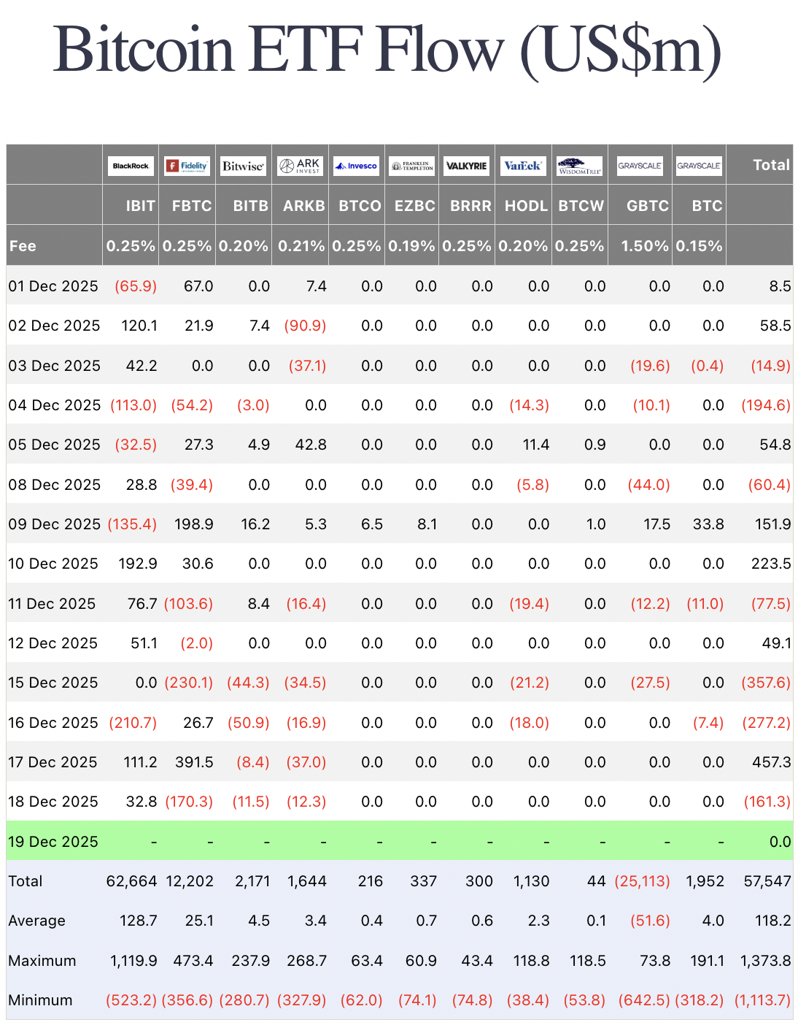Click the 192.9 IBIT value
Image resolution: width=798 pixels, height=1025 pixels.
[x=138, y=564]
